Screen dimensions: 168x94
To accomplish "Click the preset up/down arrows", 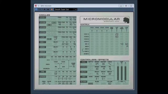I will [x=74, y=9].
